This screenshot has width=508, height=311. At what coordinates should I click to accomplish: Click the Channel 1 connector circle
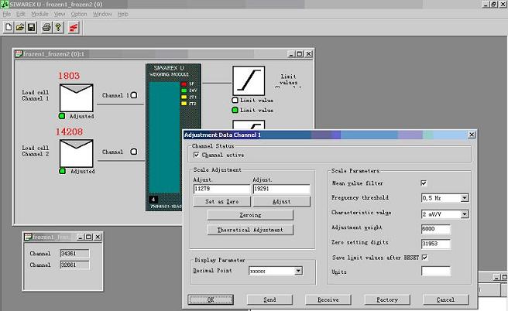(x=134, y=95)
